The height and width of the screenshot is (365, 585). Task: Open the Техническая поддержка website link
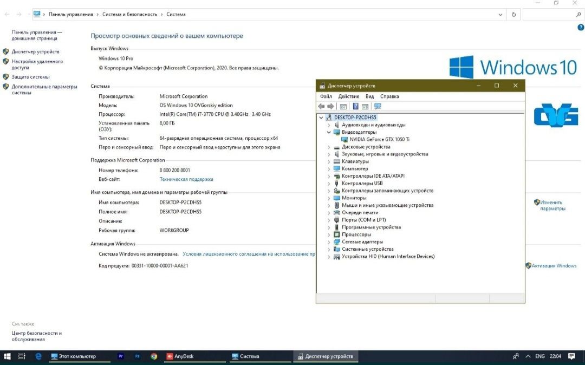[x=186, y=179]
